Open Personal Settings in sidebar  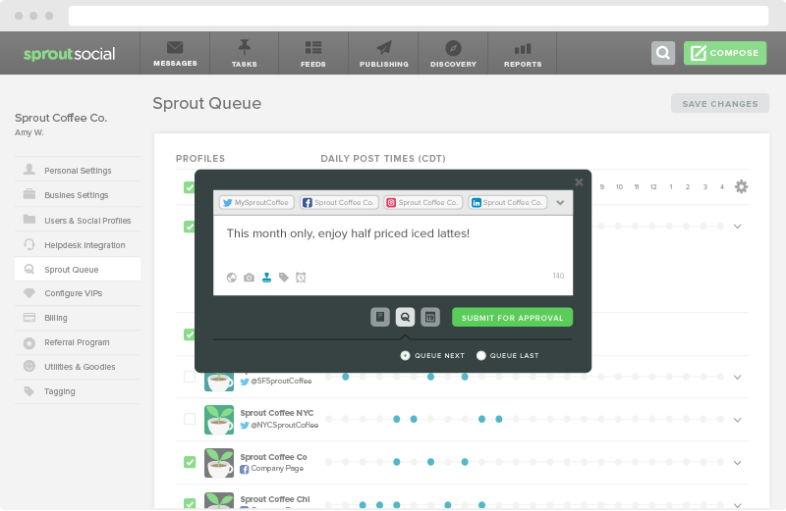(78, 171)
